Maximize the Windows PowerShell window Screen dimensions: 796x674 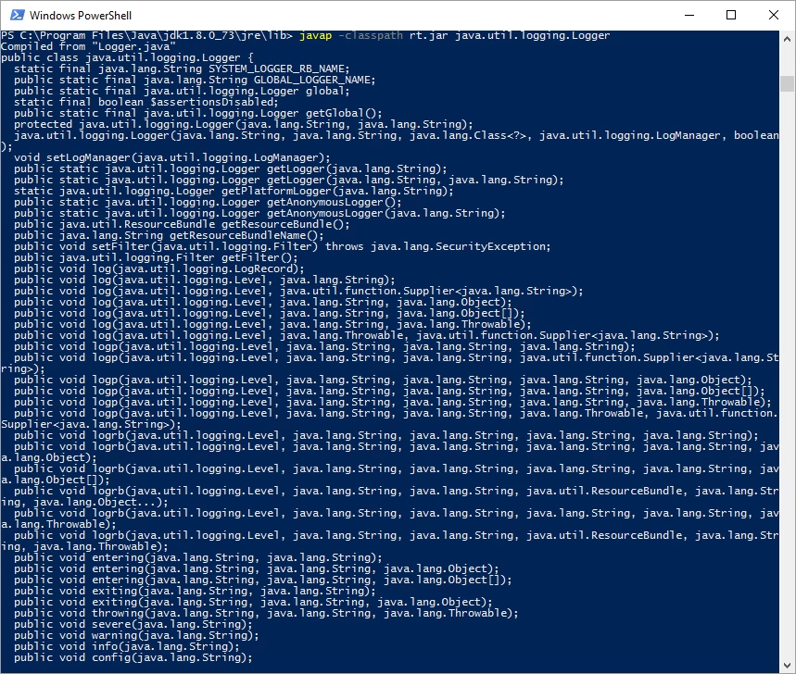(x=731, y=15)
